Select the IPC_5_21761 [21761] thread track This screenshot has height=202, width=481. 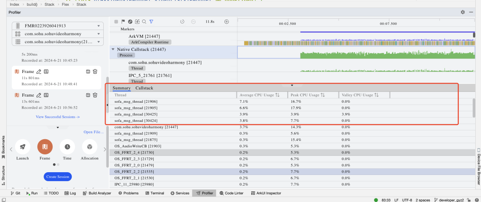174,78
